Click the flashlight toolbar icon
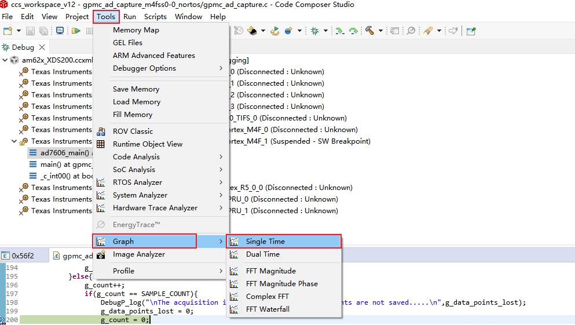 (x=428, y=31)
